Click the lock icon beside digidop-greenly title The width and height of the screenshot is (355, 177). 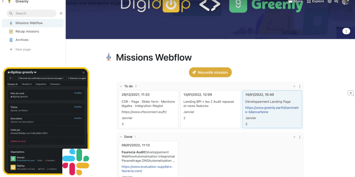[x=9, y=72]
